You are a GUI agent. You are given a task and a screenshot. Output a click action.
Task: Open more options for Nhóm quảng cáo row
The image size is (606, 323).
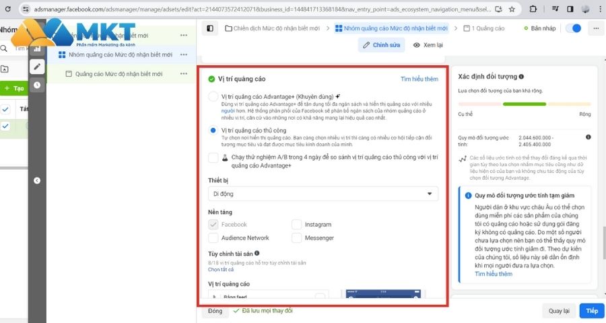point(183,55)
